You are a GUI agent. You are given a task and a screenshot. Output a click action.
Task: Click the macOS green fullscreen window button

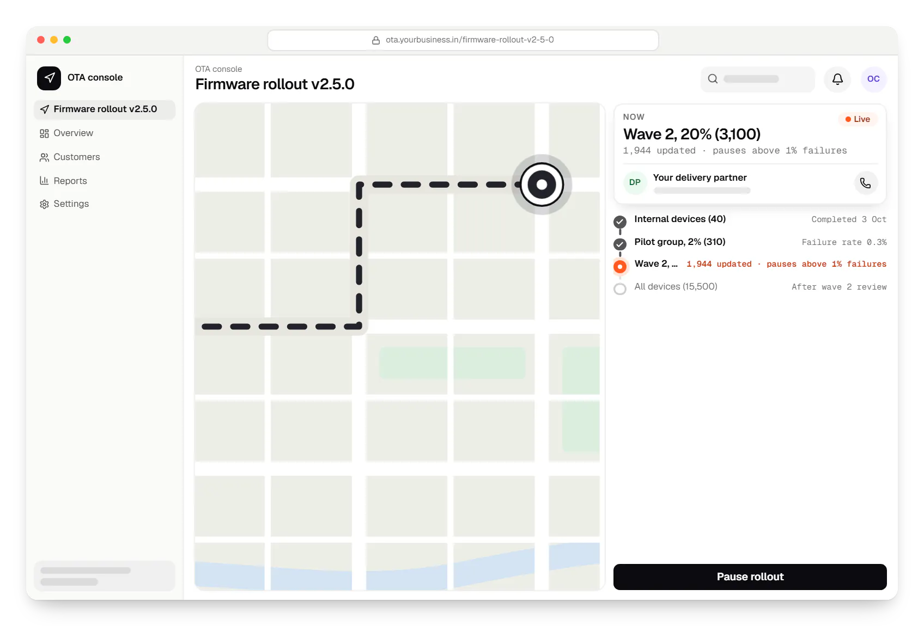67,40
